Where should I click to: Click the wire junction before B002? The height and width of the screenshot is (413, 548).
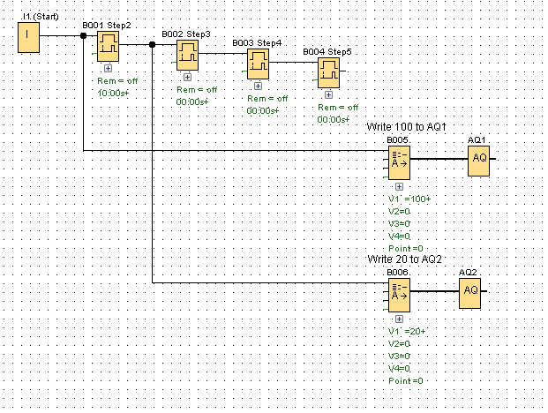point(153,44)
